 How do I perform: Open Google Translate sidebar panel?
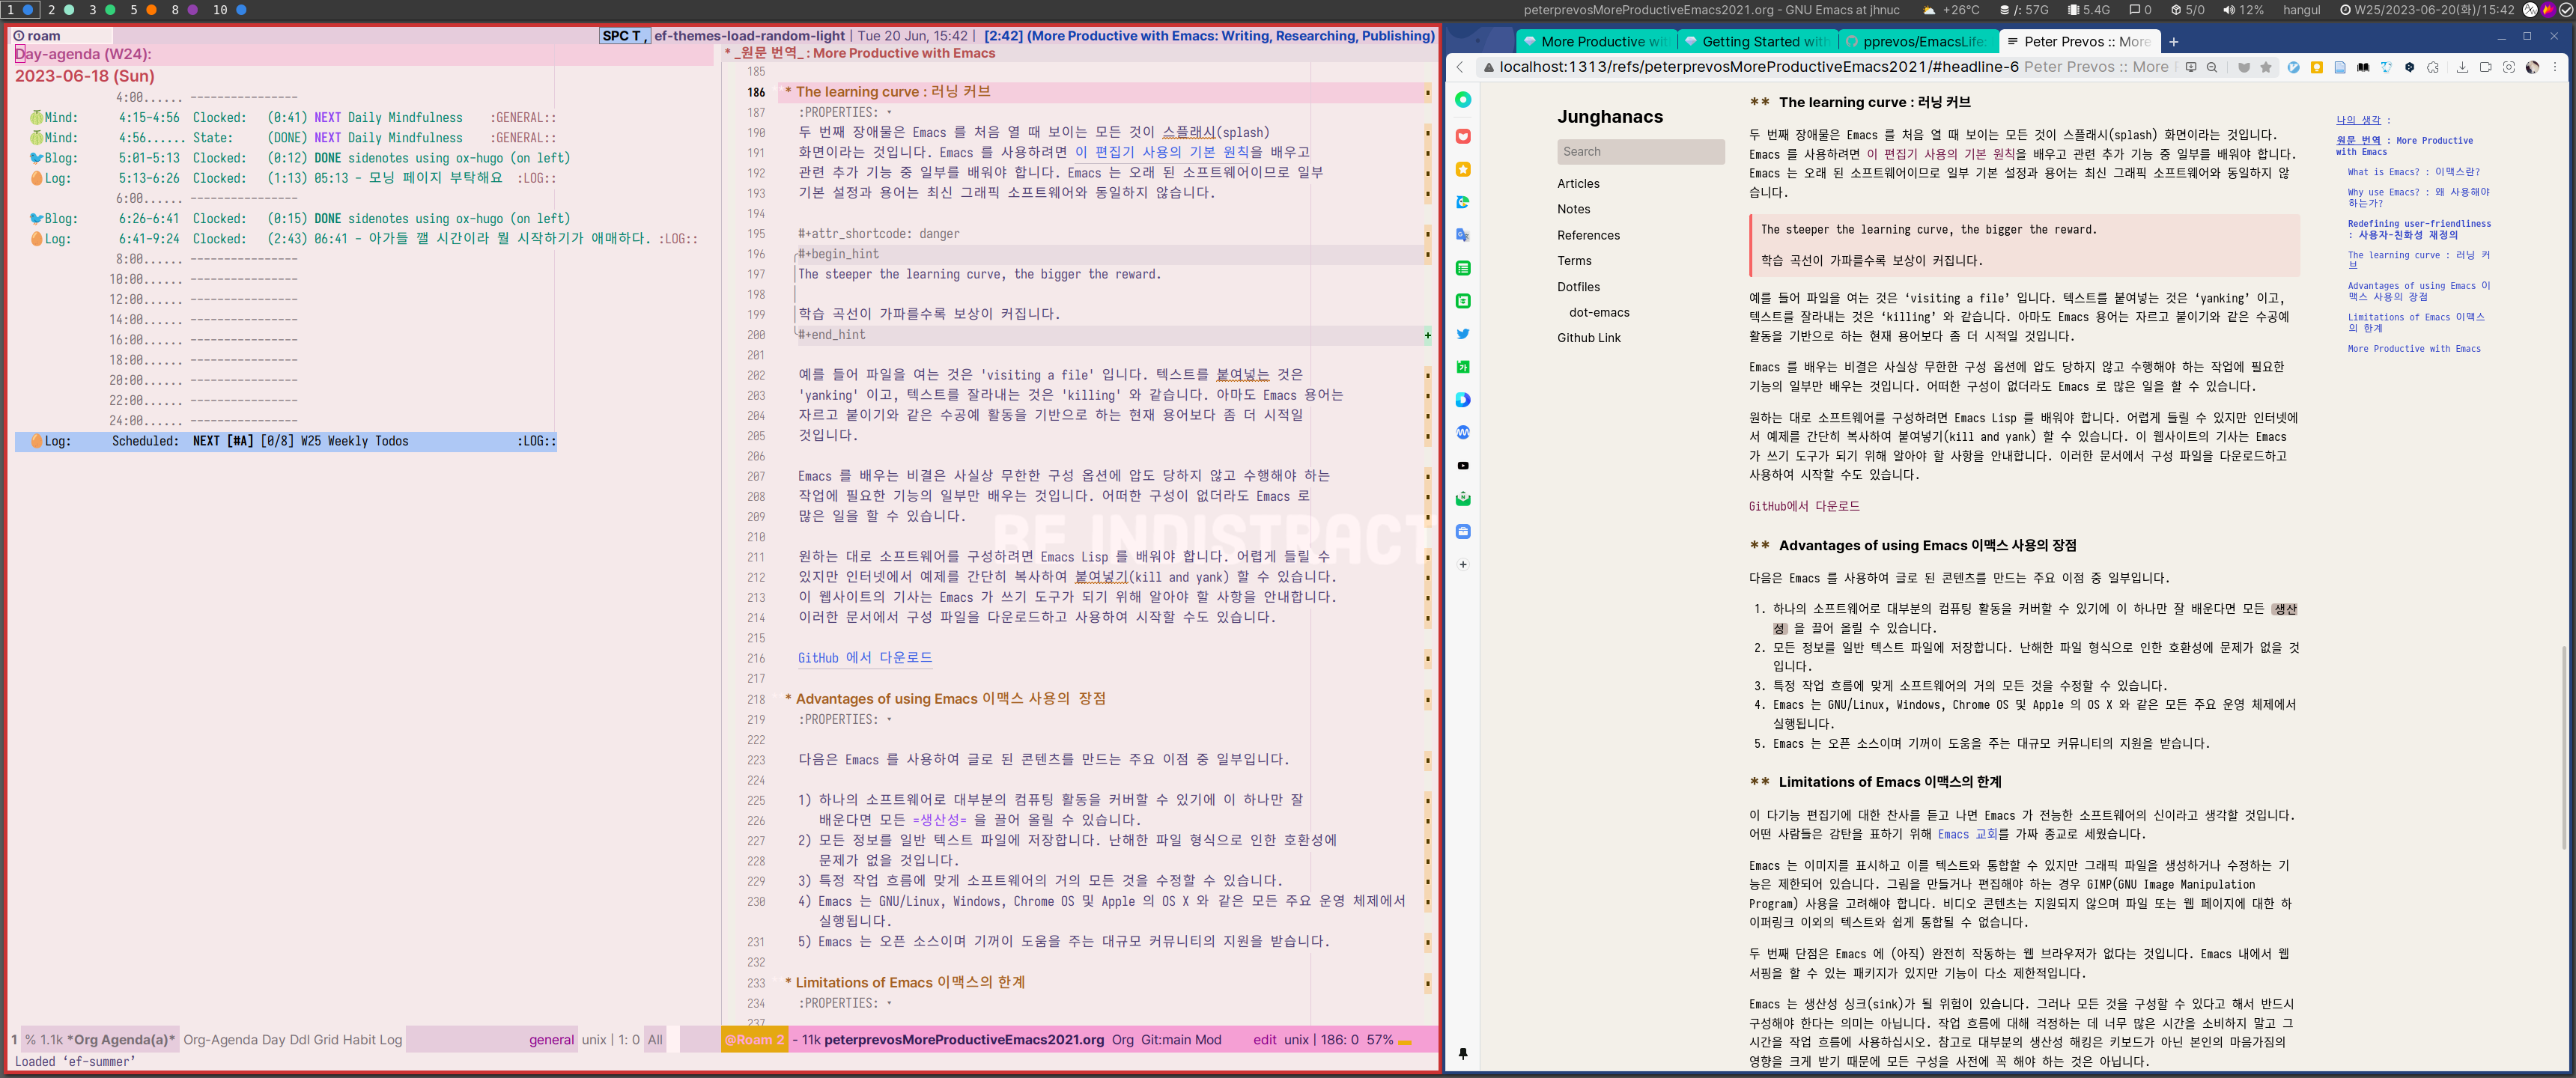point(1463,235)
